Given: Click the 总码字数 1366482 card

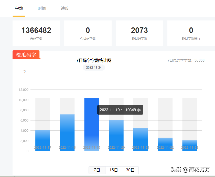Looking at the screenshot, I should tap(36, 33).
